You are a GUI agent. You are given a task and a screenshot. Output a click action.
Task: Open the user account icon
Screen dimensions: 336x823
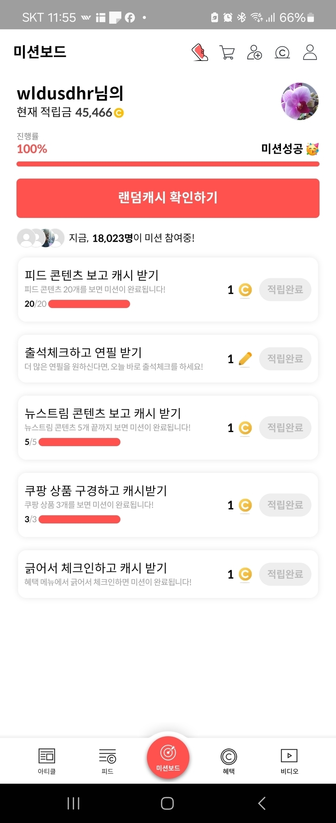coord(310,53)
